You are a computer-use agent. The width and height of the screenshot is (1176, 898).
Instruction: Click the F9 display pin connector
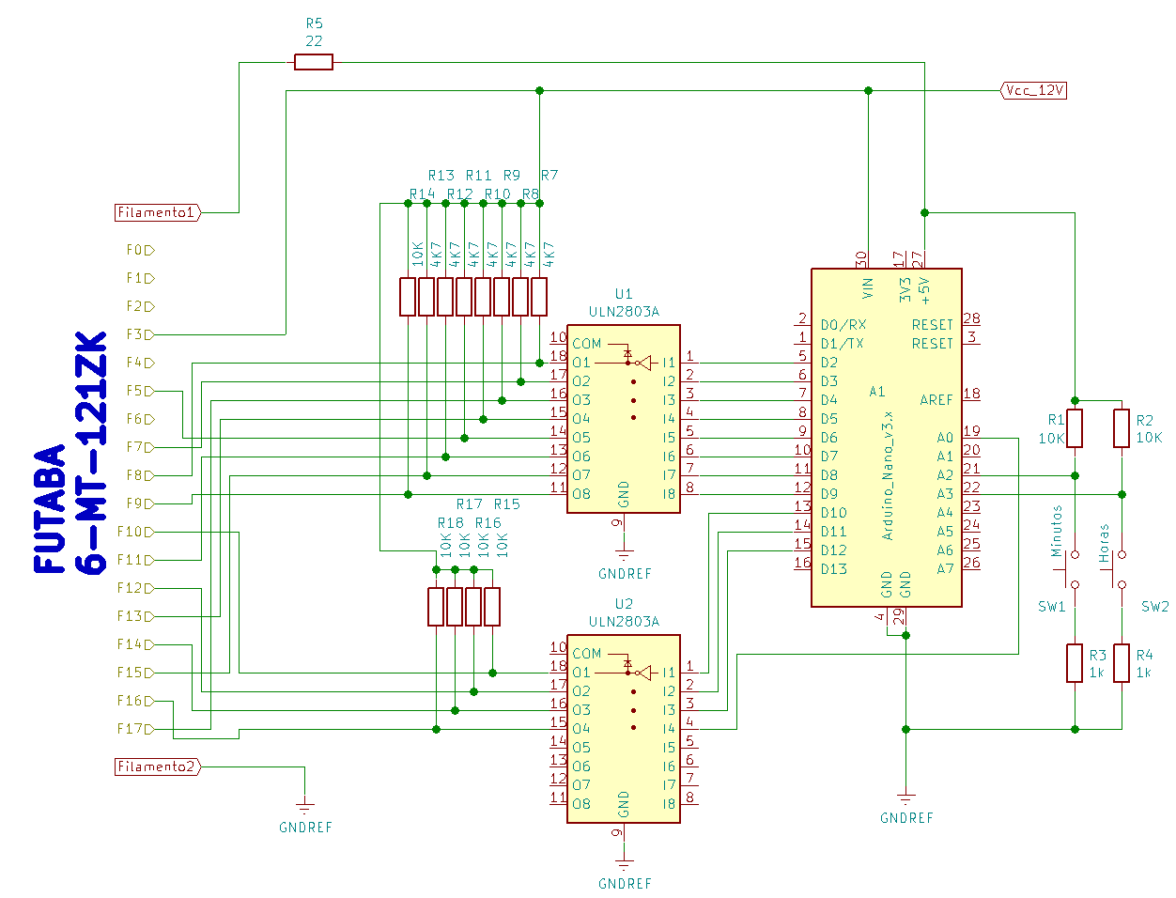click(140, 503)
